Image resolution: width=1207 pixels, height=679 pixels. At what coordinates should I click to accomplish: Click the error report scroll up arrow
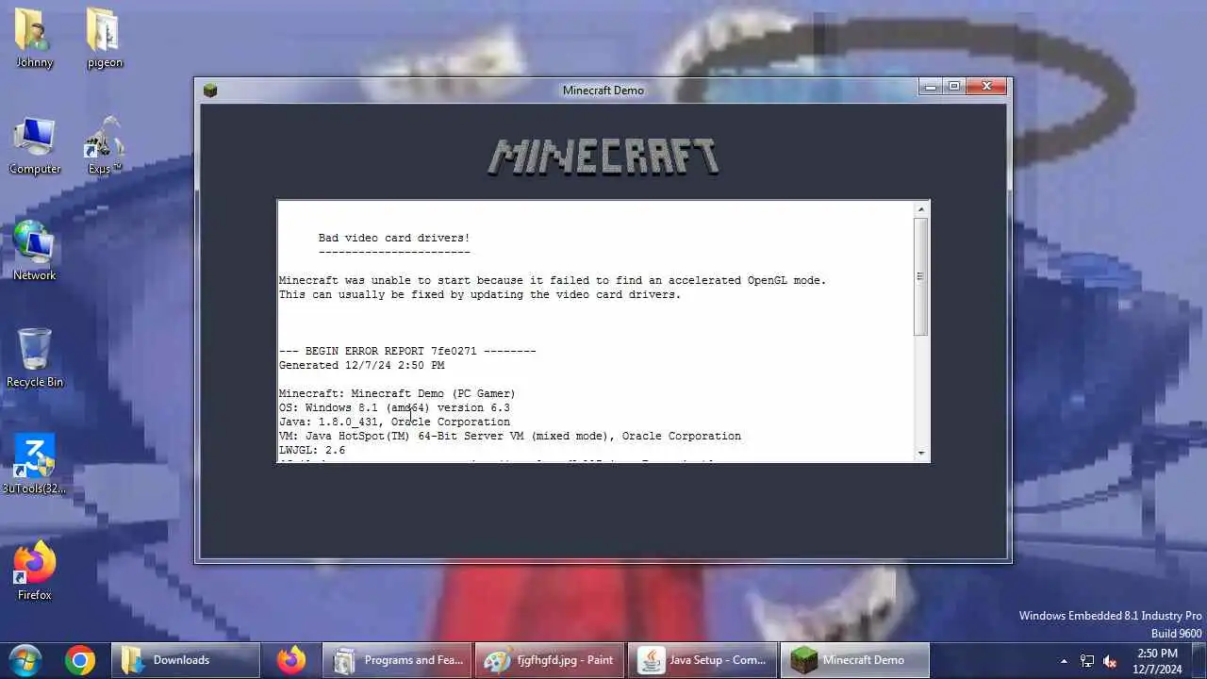[x=921, y=208]
